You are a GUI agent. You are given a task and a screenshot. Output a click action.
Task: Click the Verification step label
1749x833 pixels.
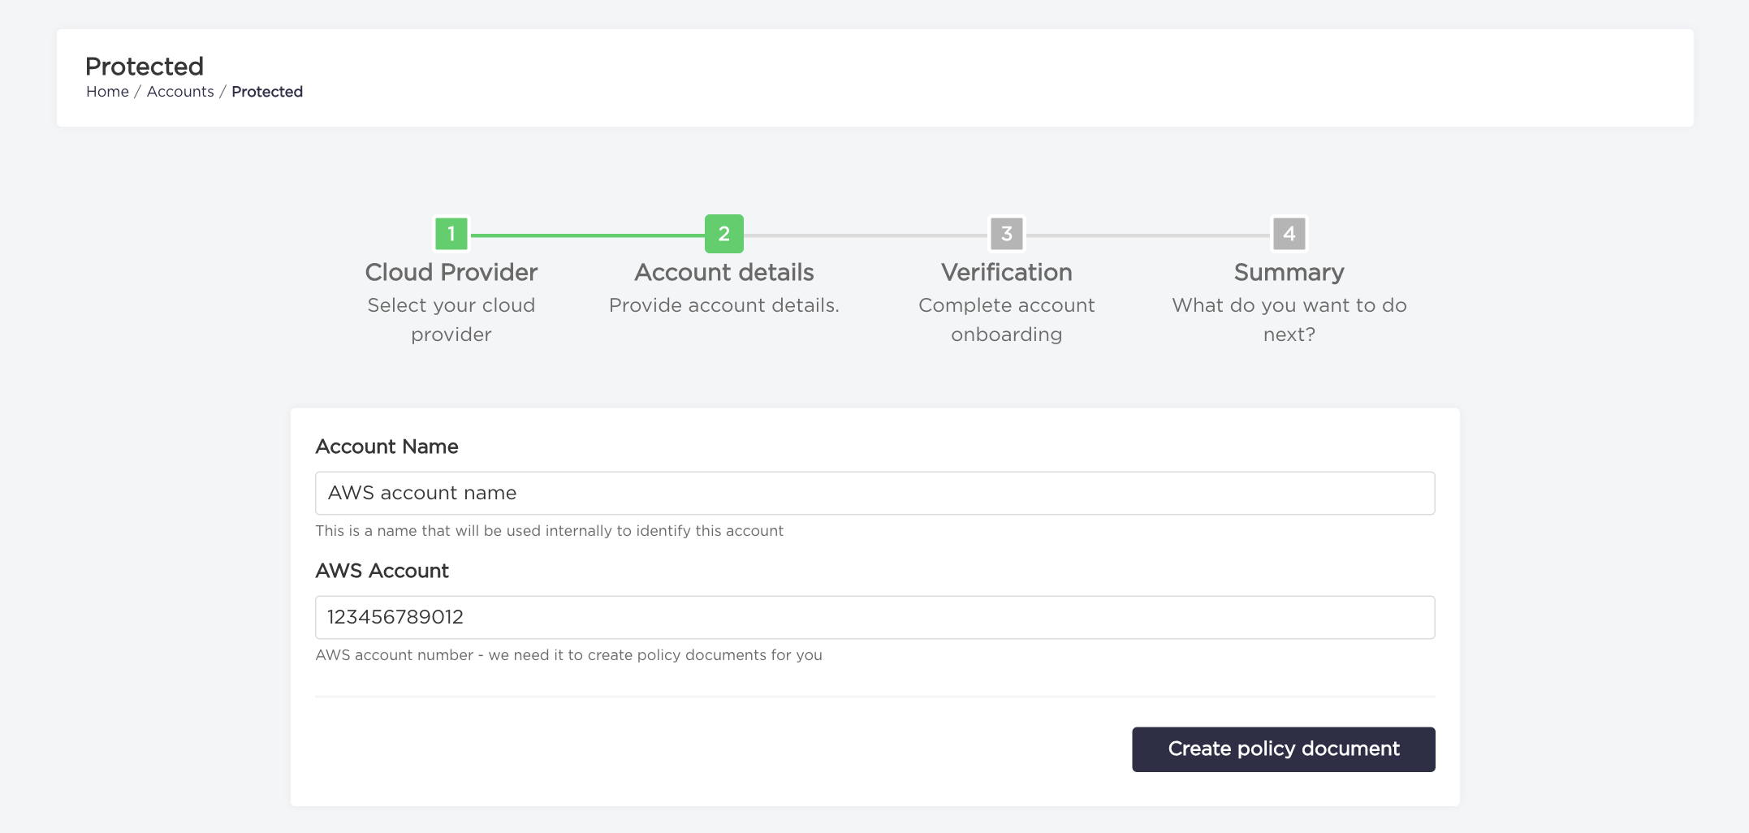[1006, 272]
